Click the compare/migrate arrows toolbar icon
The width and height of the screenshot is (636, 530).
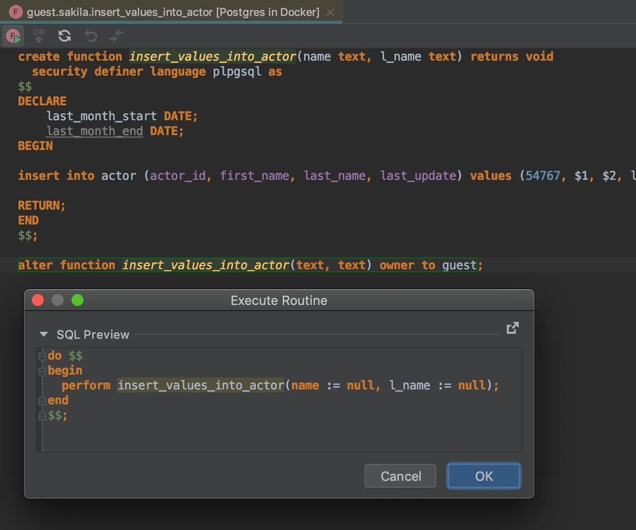click(116, 36)
